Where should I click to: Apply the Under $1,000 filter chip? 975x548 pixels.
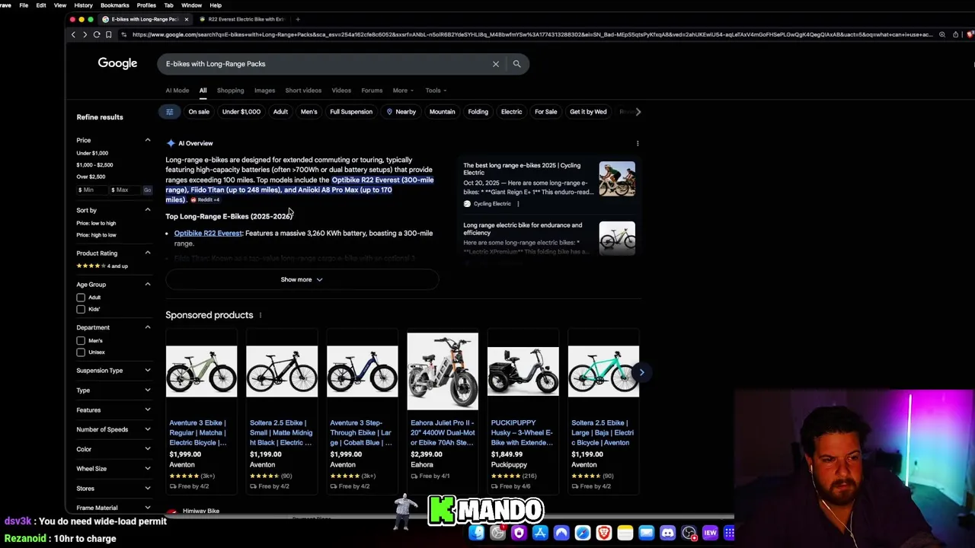pyautogui.click(x=241, y=112)
